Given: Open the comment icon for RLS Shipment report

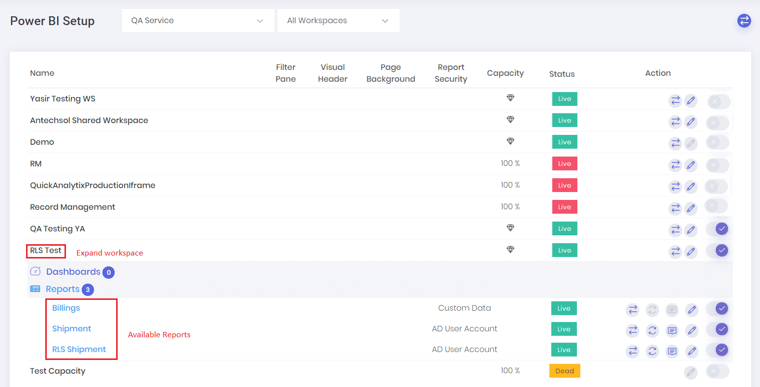Looking at the screenshot, I should pyautogui.click(x=672, y=351).
